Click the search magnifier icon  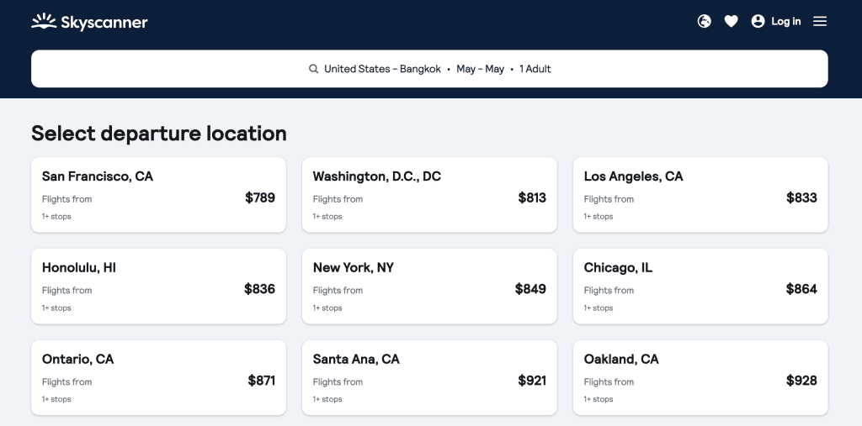tap(313, 69)
